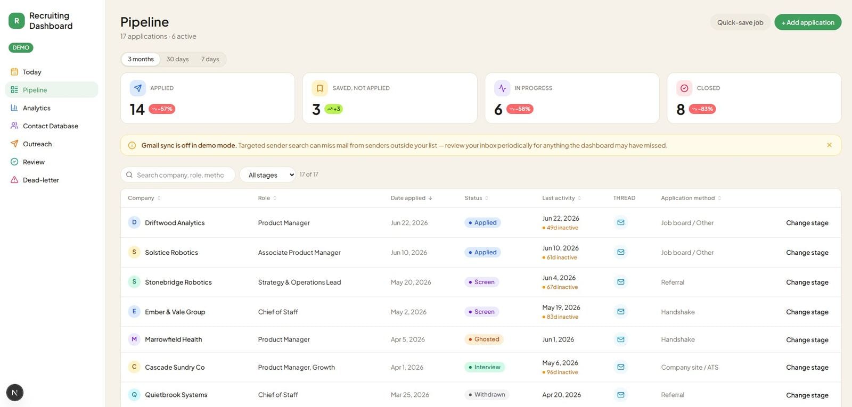Open the mail thread for Marrowfield Health

click(x=621, y=339)
